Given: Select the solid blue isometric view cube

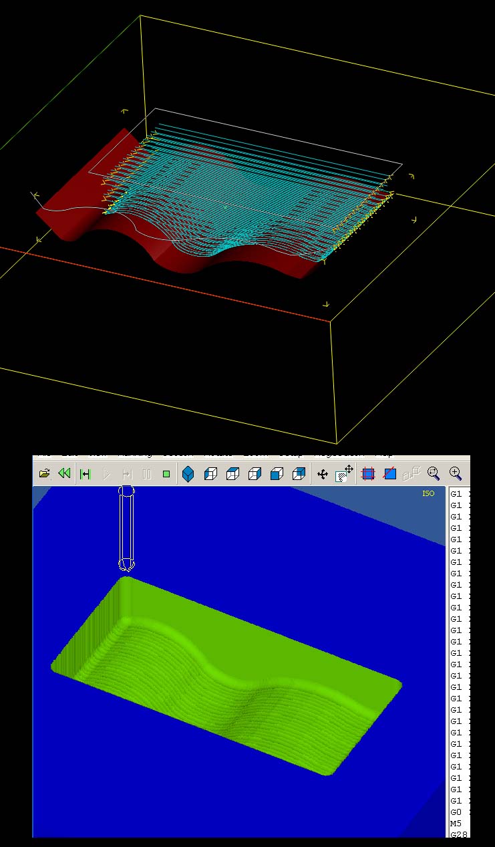Looking at the screenshot, I should coord(188,474).
